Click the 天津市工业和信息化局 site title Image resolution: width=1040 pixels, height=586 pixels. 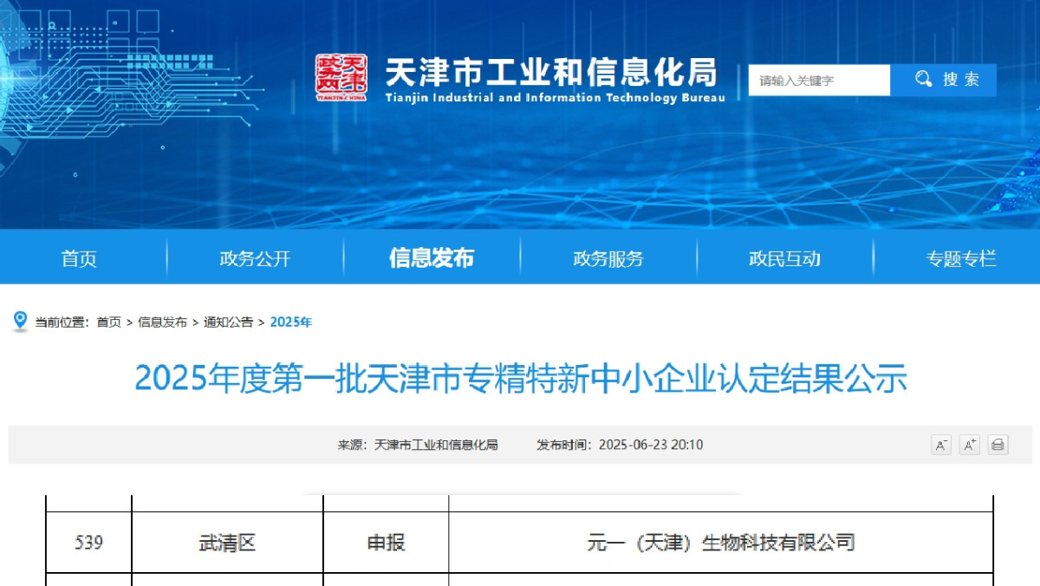[x=552, y=73]
